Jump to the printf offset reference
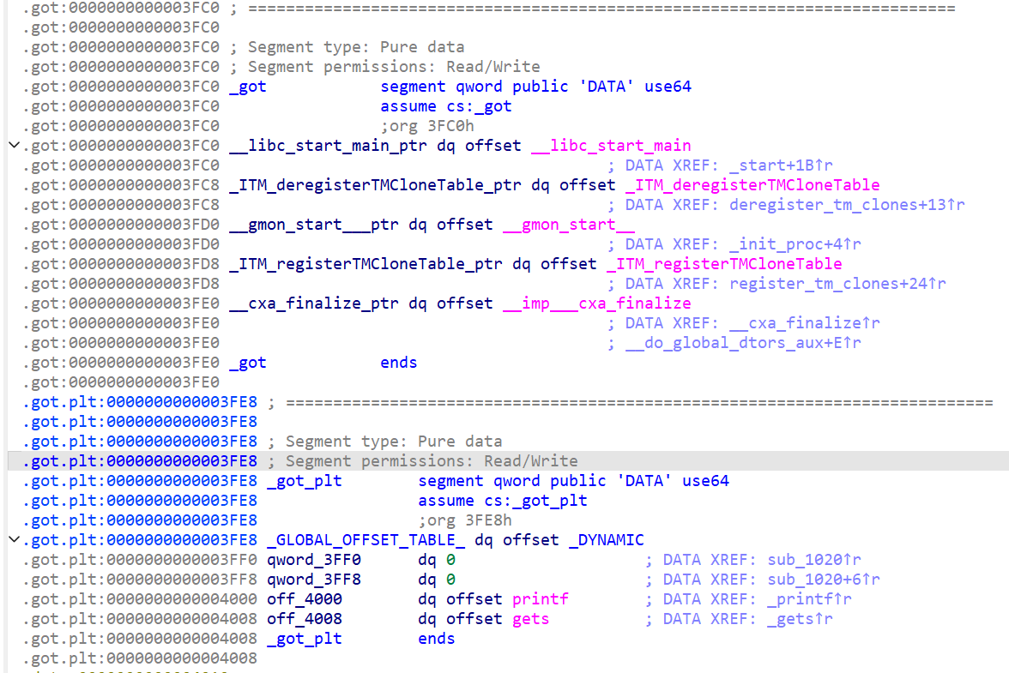Image resolution: width=1009 pixels, height=673 pixels. pyautogui.click(x=541, y=599)
